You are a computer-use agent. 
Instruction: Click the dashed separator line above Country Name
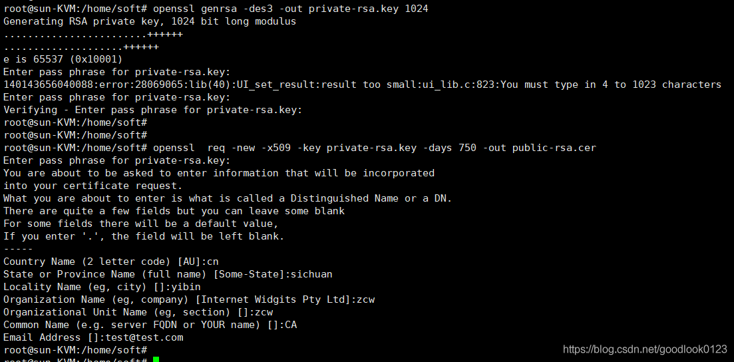pyautogui.click(x=18, y=249)
